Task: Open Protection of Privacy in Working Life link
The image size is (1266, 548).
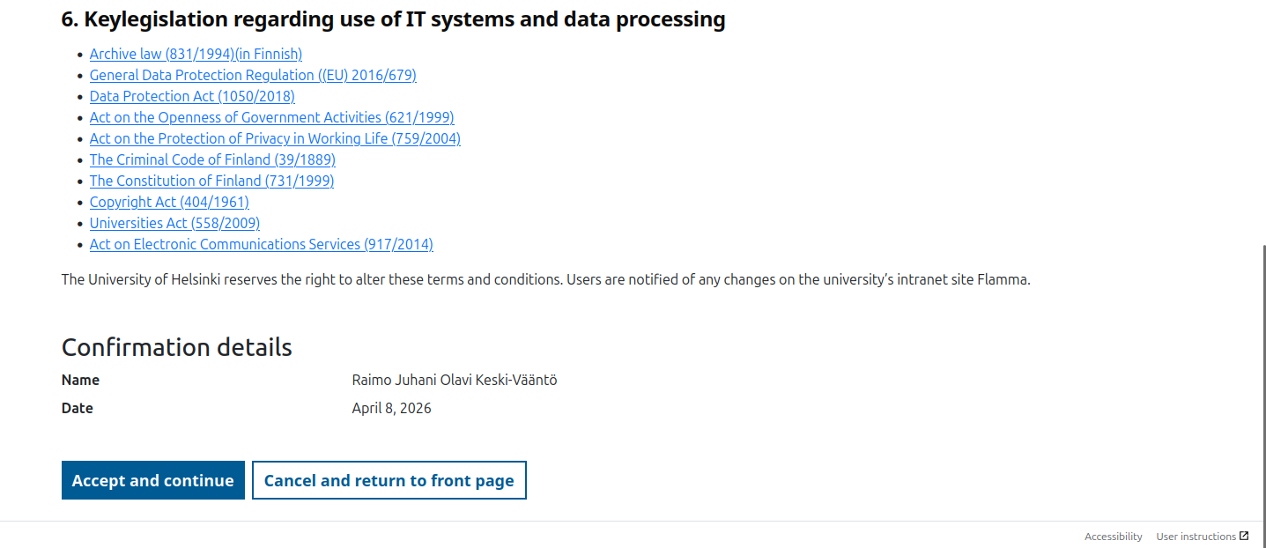Action: click(x=275, y=139)
